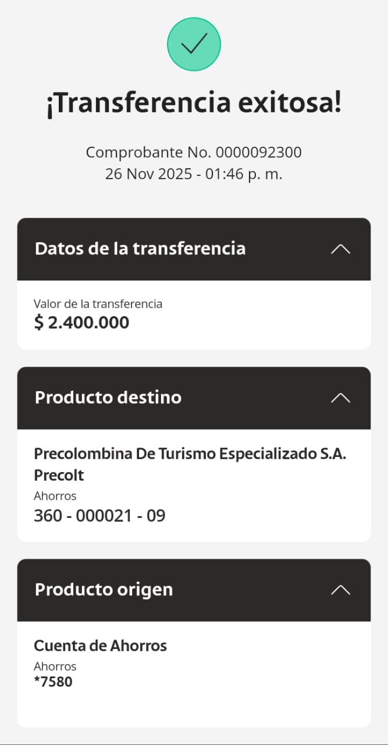Select destination account number 360 - 000021 - 09

point(99,515)
